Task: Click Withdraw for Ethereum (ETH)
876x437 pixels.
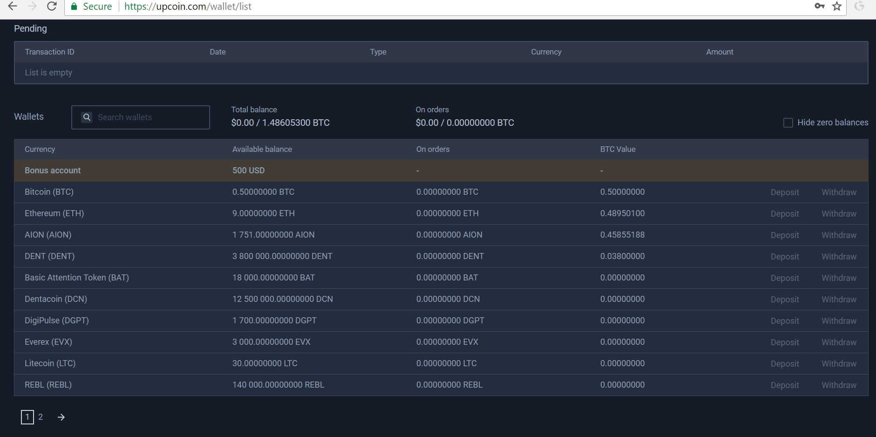Action: [839, 214]
